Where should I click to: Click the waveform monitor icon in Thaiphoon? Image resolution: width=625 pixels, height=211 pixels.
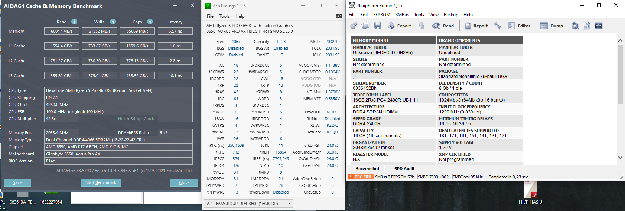coord(599,26)
